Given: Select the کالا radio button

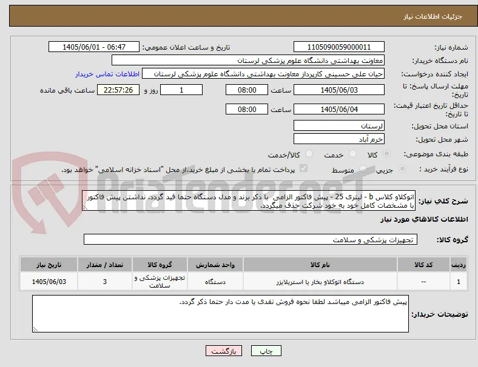Looking at the screenshot, I should click(386, 154).
